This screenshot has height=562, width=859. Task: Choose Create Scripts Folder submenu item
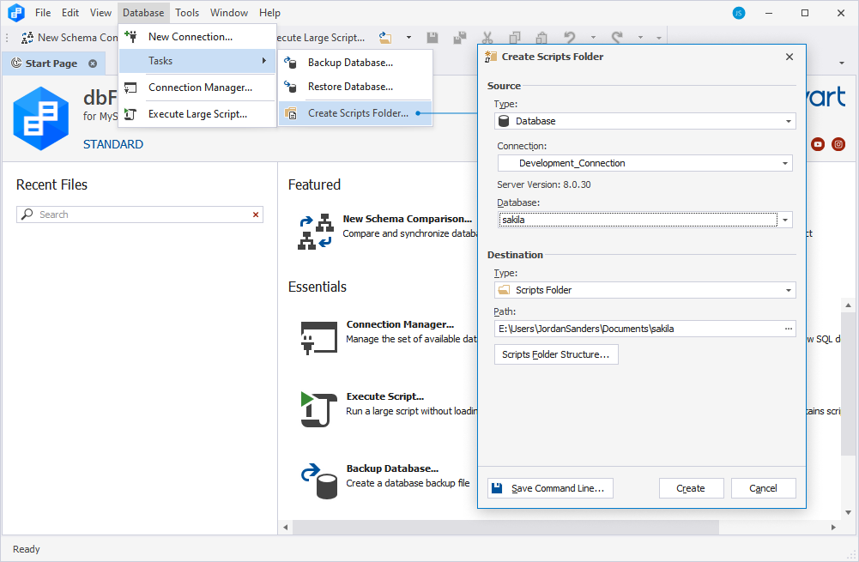(x=355, y=113)
